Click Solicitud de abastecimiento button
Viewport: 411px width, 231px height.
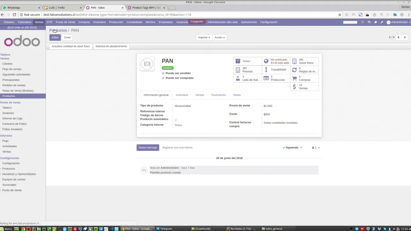click(x=111, y=46)
